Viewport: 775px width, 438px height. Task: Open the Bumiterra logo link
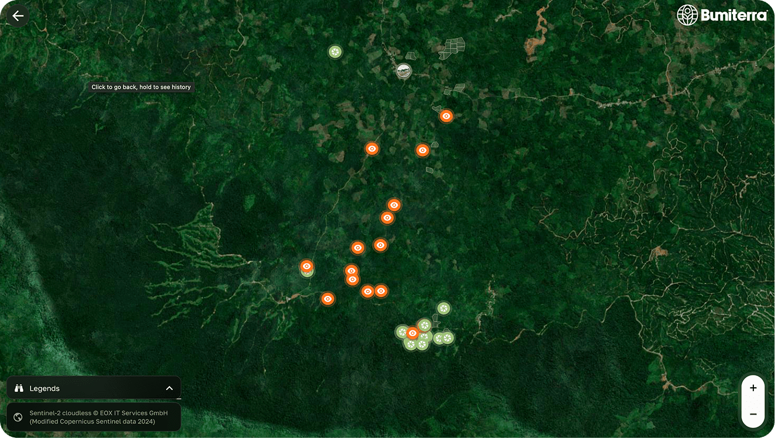722,15
